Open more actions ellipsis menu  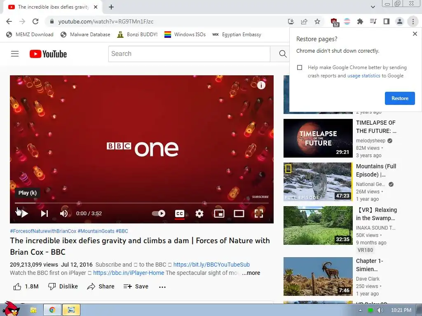[162, 287]
